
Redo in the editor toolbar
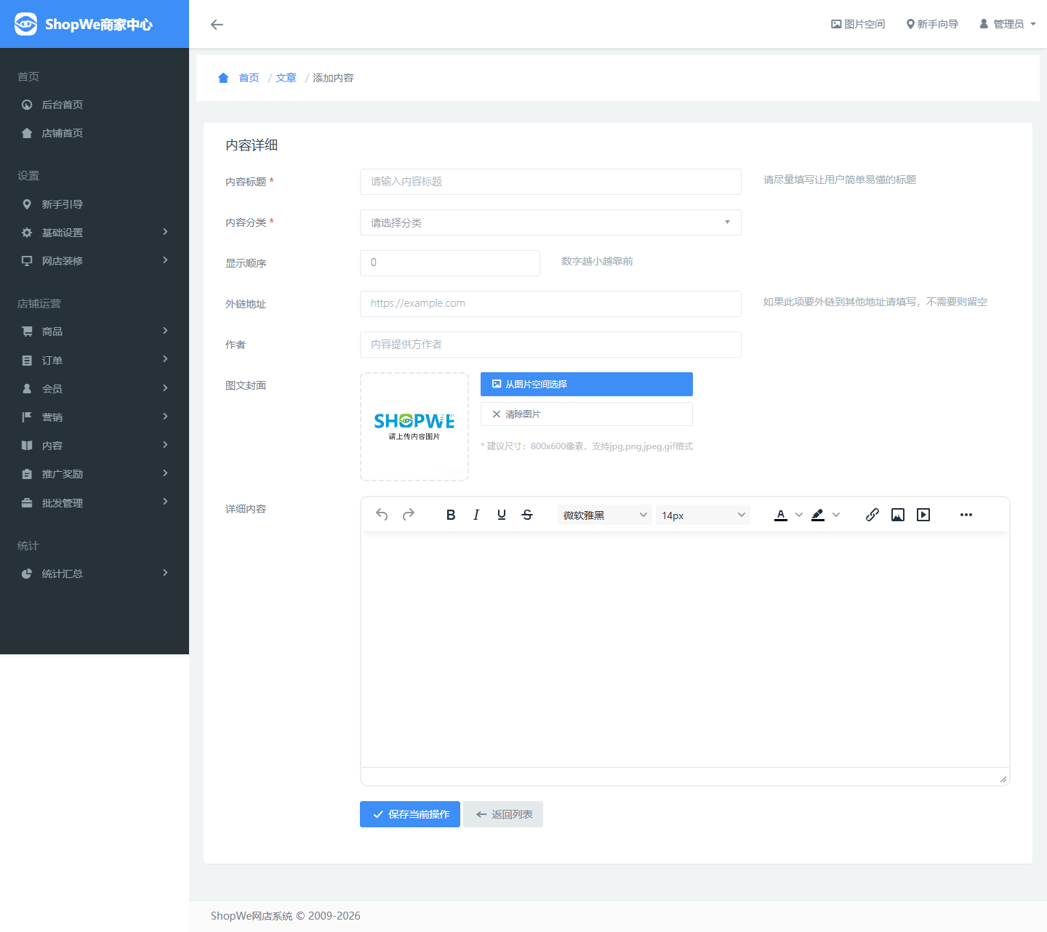(409, 515)
